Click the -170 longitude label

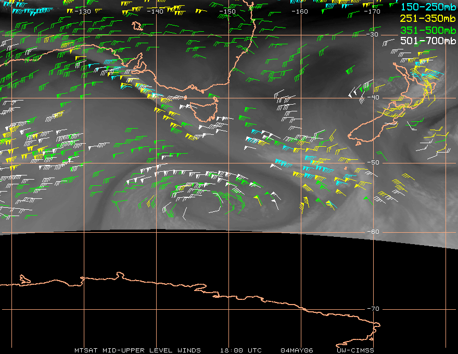coord(372,11)
